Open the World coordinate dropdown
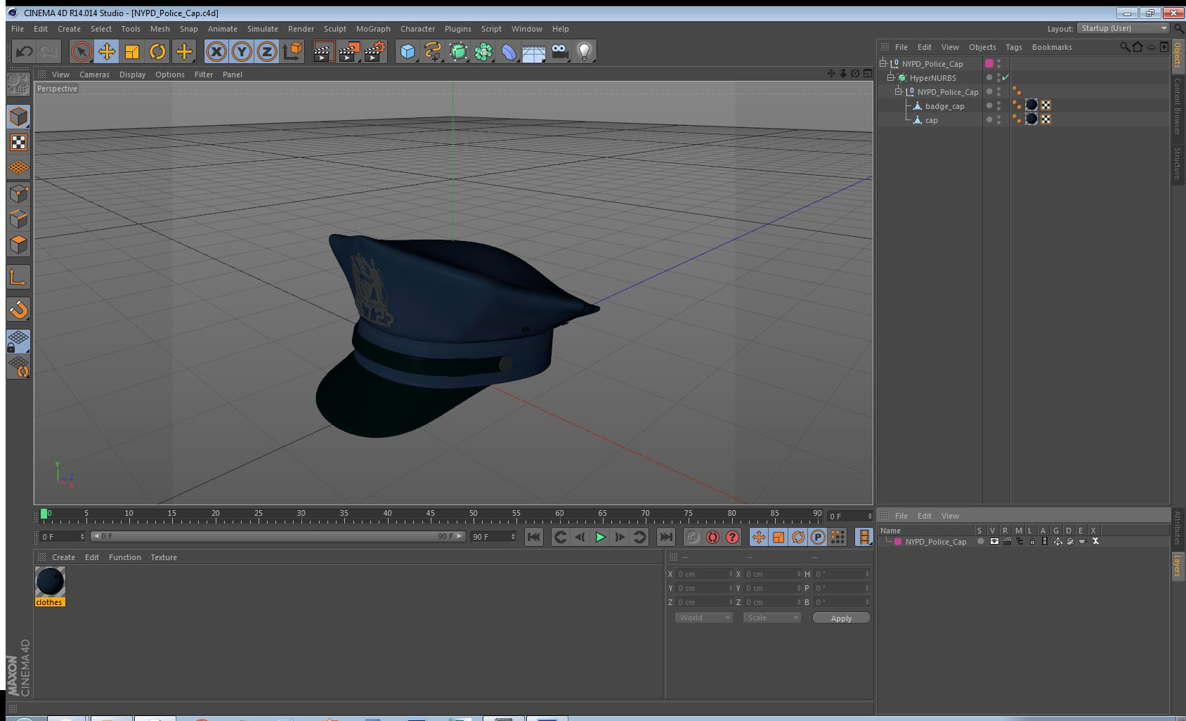 [704, 618]
